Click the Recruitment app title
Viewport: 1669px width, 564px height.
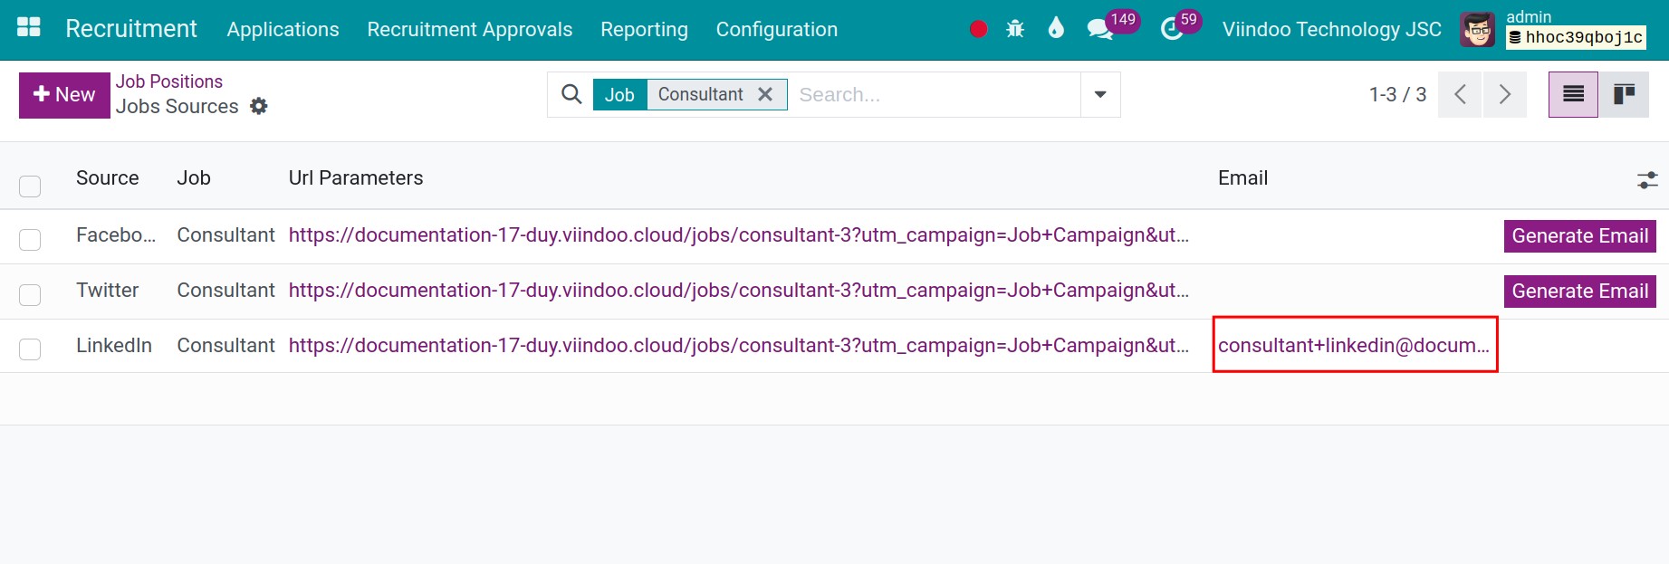(x=131, y=29)
